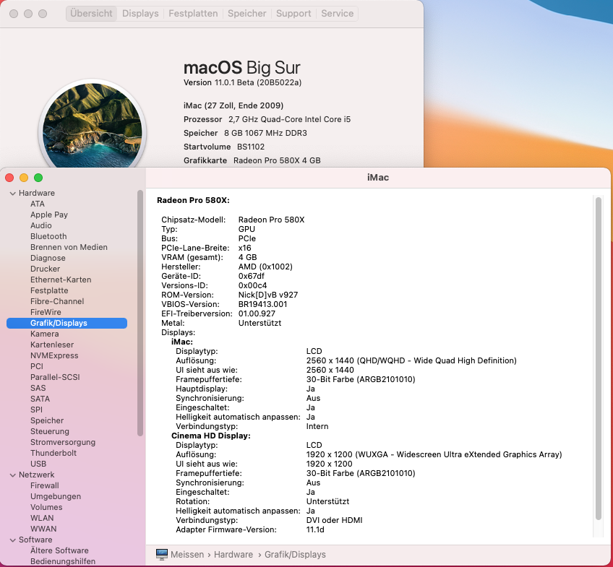This screenshot has width=613, height=567.
Task: Click Meissen in the path bar
Action: tap(187, 555)
